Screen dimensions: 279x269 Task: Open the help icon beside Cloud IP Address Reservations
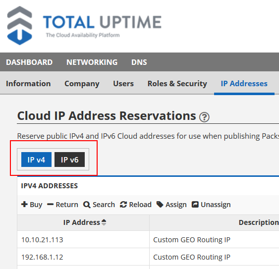click(x=204, y=117)
